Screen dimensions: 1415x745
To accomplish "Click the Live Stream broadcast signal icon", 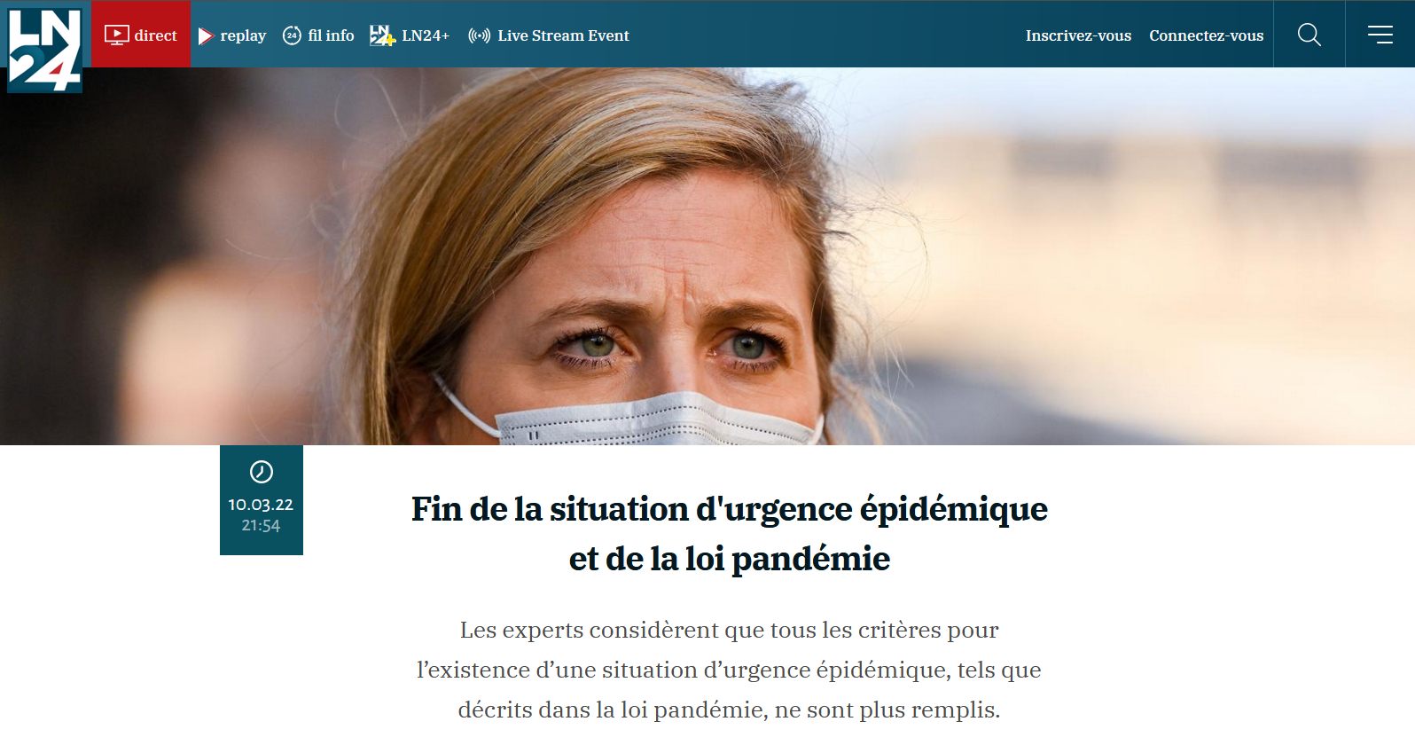I will 479,35.
